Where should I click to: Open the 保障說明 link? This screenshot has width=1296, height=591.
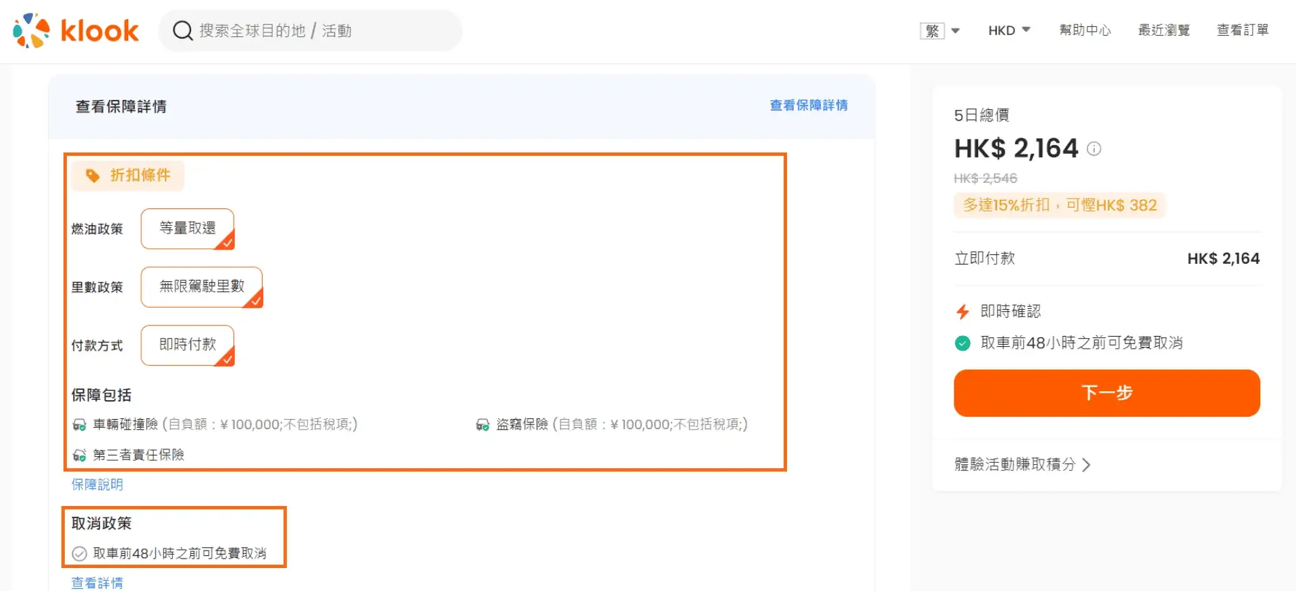coord(97,484)
